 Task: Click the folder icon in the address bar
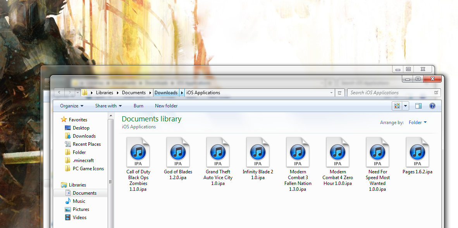(85, 93)
